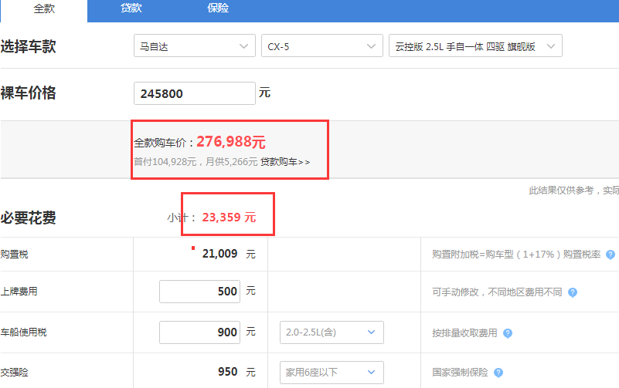The height and width of the screenshot is (388, 619).
Task: Click the 上牌费用 row label
Action: (x=19, y=292)
